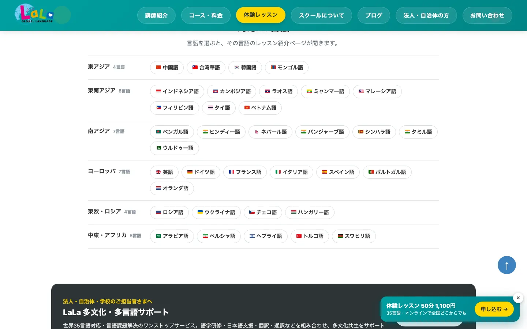Click the 南アジア region label
Screen dimensions: 527x329
(99, 131)
